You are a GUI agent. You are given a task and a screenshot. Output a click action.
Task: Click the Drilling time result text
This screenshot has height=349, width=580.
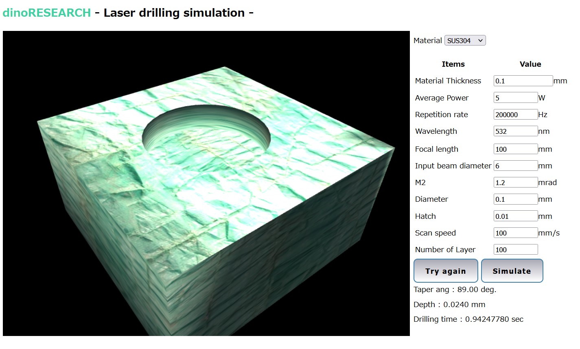468,319
